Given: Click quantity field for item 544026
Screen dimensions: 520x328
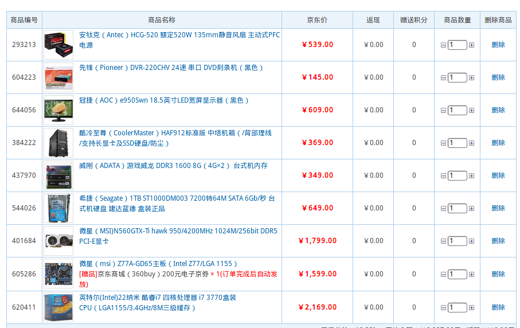Looking at the screenshot, I should pyautogui.click(x=458, y=208).
